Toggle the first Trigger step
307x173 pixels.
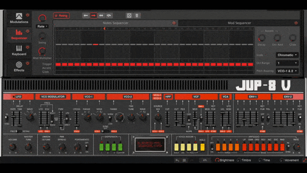click(58, 64)
